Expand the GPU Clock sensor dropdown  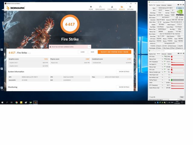click(x=162, y=56)
